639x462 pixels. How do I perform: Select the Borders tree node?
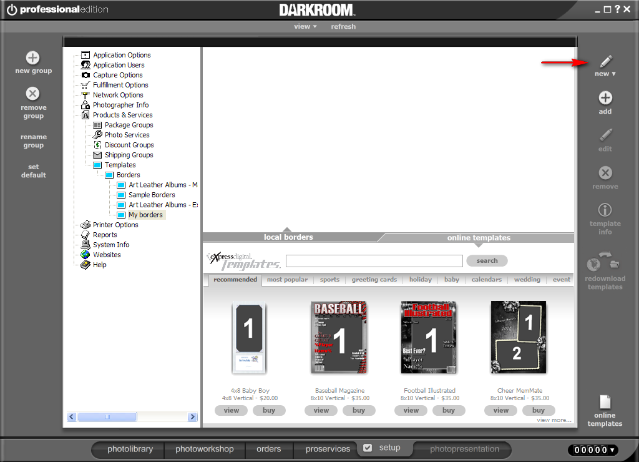pos(128,175)
